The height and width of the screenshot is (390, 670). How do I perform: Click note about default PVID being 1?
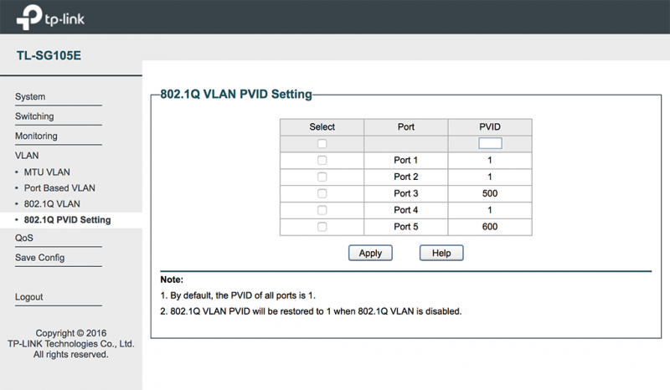click(x=238, y=295)
